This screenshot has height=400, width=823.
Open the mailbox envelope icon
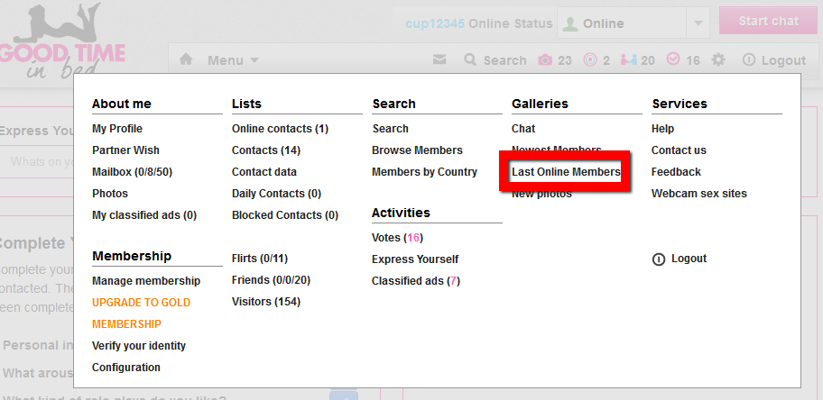[x=439, y=60]
